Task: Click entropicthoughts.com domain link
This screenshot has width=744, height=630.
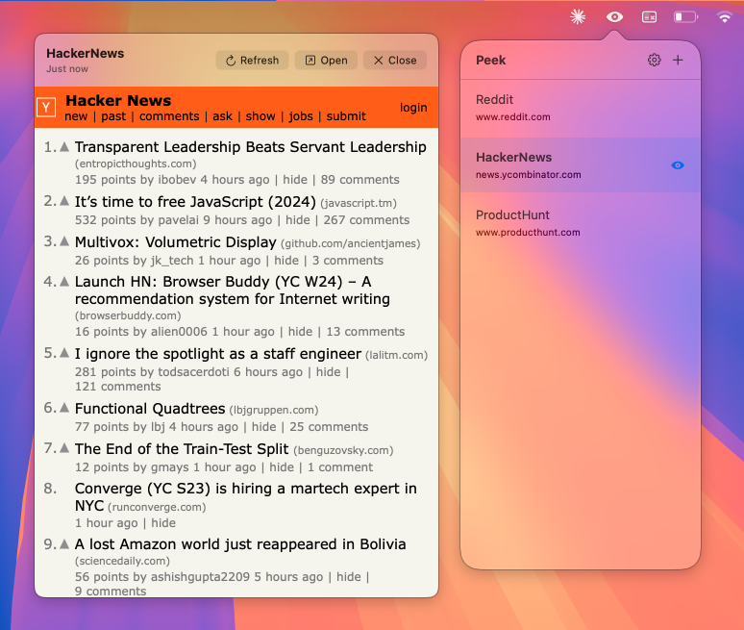Action: (136, 164)
